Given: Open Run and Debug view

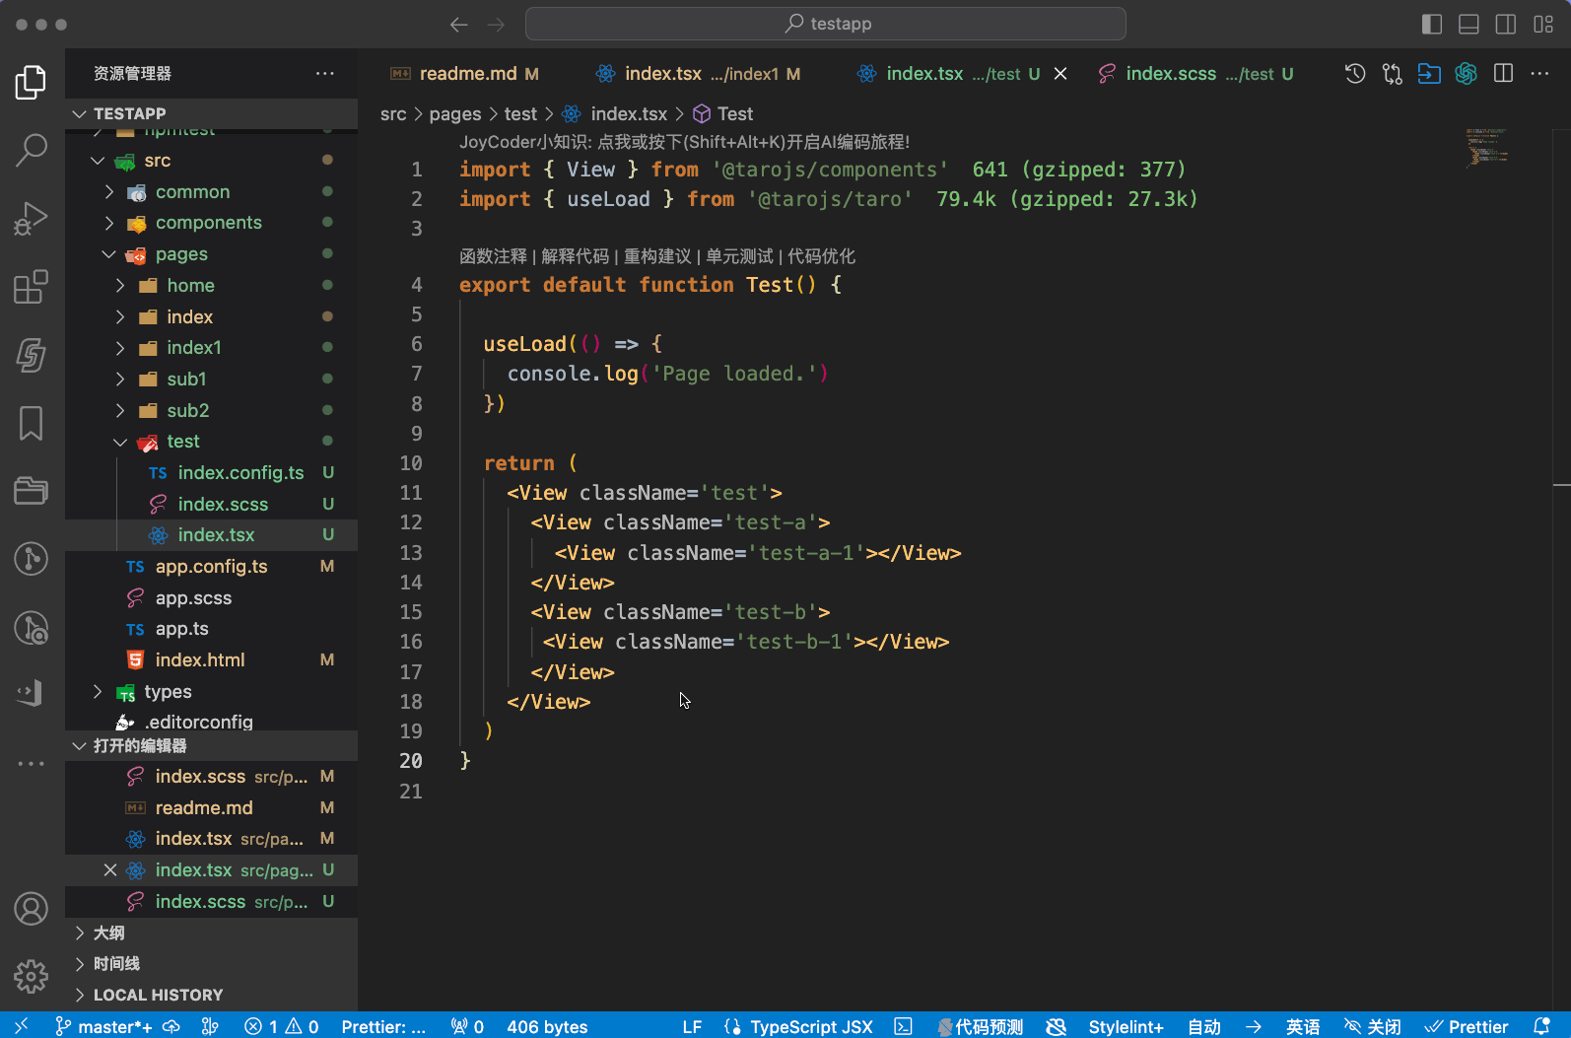Looking at the screenshot, I should point(31,218).
